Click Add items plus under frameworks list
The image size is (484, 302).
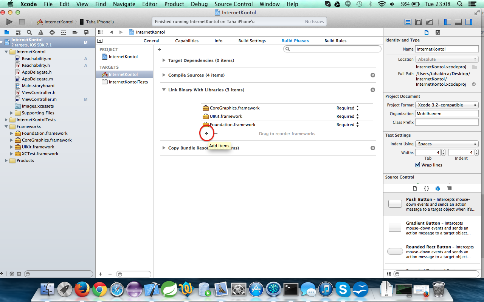(206, 134)
